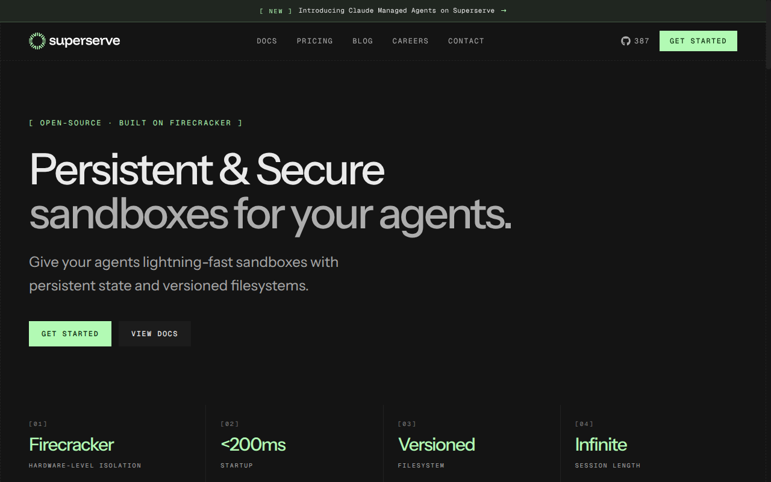This screenshot has height=482, width=771.
Task: Click the arrow in the announcement banner
Action: (x=504, y=11)
